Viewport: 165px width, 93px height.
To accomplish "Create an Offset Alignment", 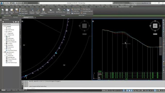I will click(x=86, y=9).
